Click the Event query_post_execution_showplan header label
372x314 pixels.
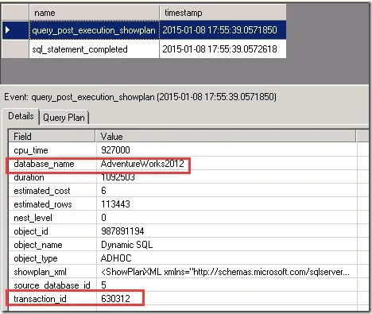point(141,97)
